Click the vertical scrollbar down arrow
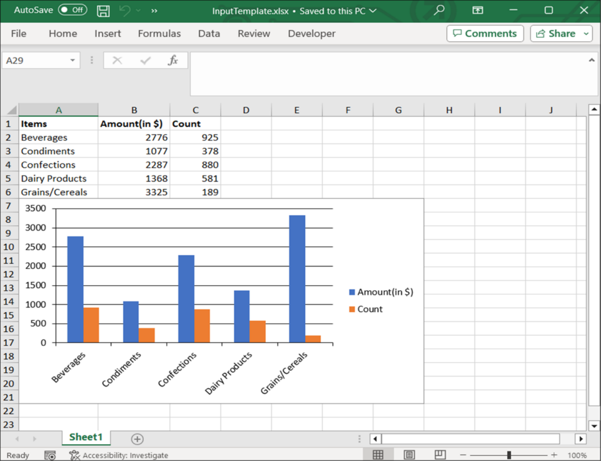The image size is (601, 461). [594, 425]
